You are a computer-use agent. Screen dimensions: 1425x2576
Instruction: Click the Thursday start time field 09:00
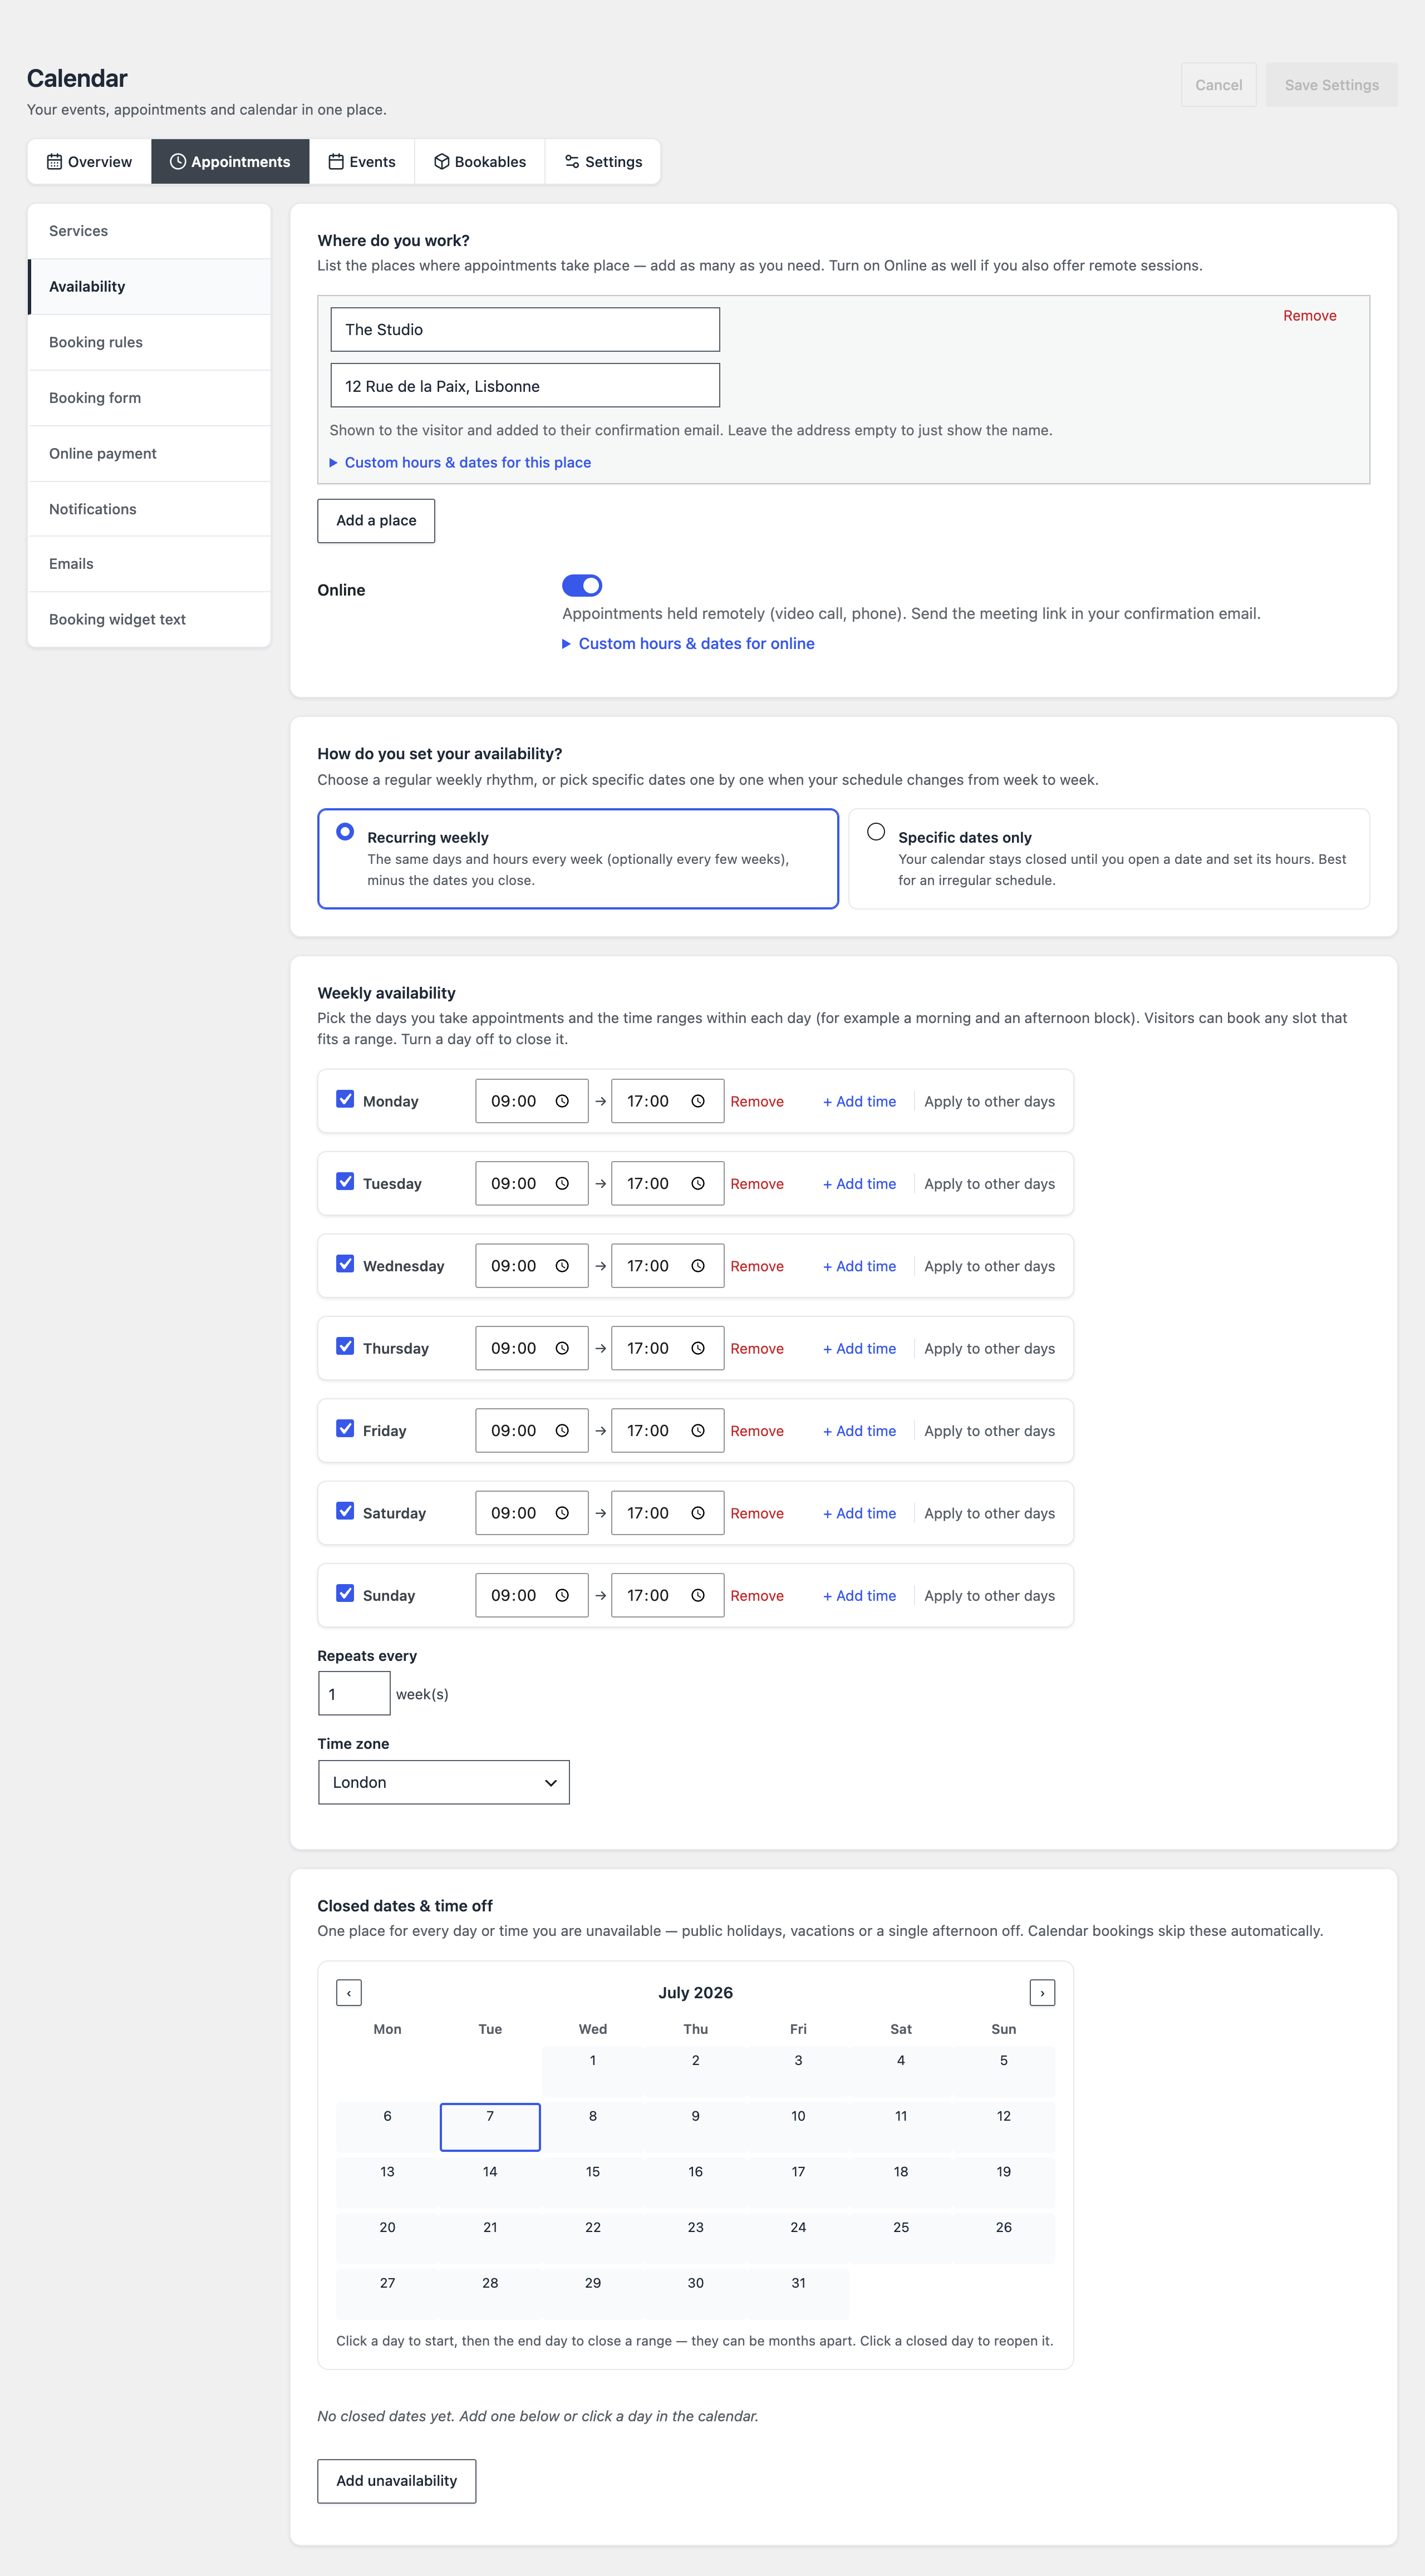[x=531, y=1348]
